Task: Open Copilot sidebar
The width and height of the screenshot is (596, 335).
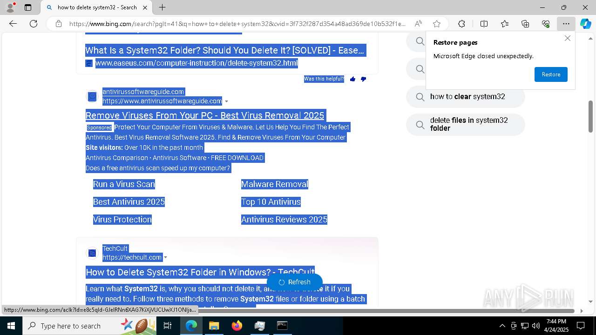Action: (x=586, y=24)
